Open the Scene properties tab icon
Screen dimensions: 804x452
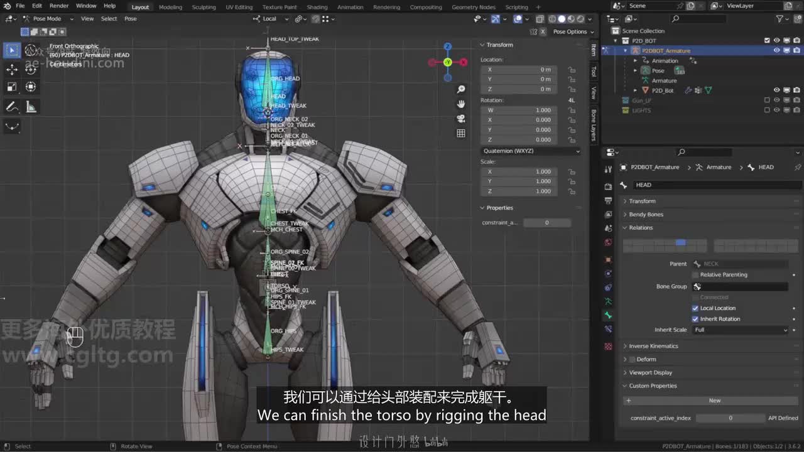pos(608,229)
